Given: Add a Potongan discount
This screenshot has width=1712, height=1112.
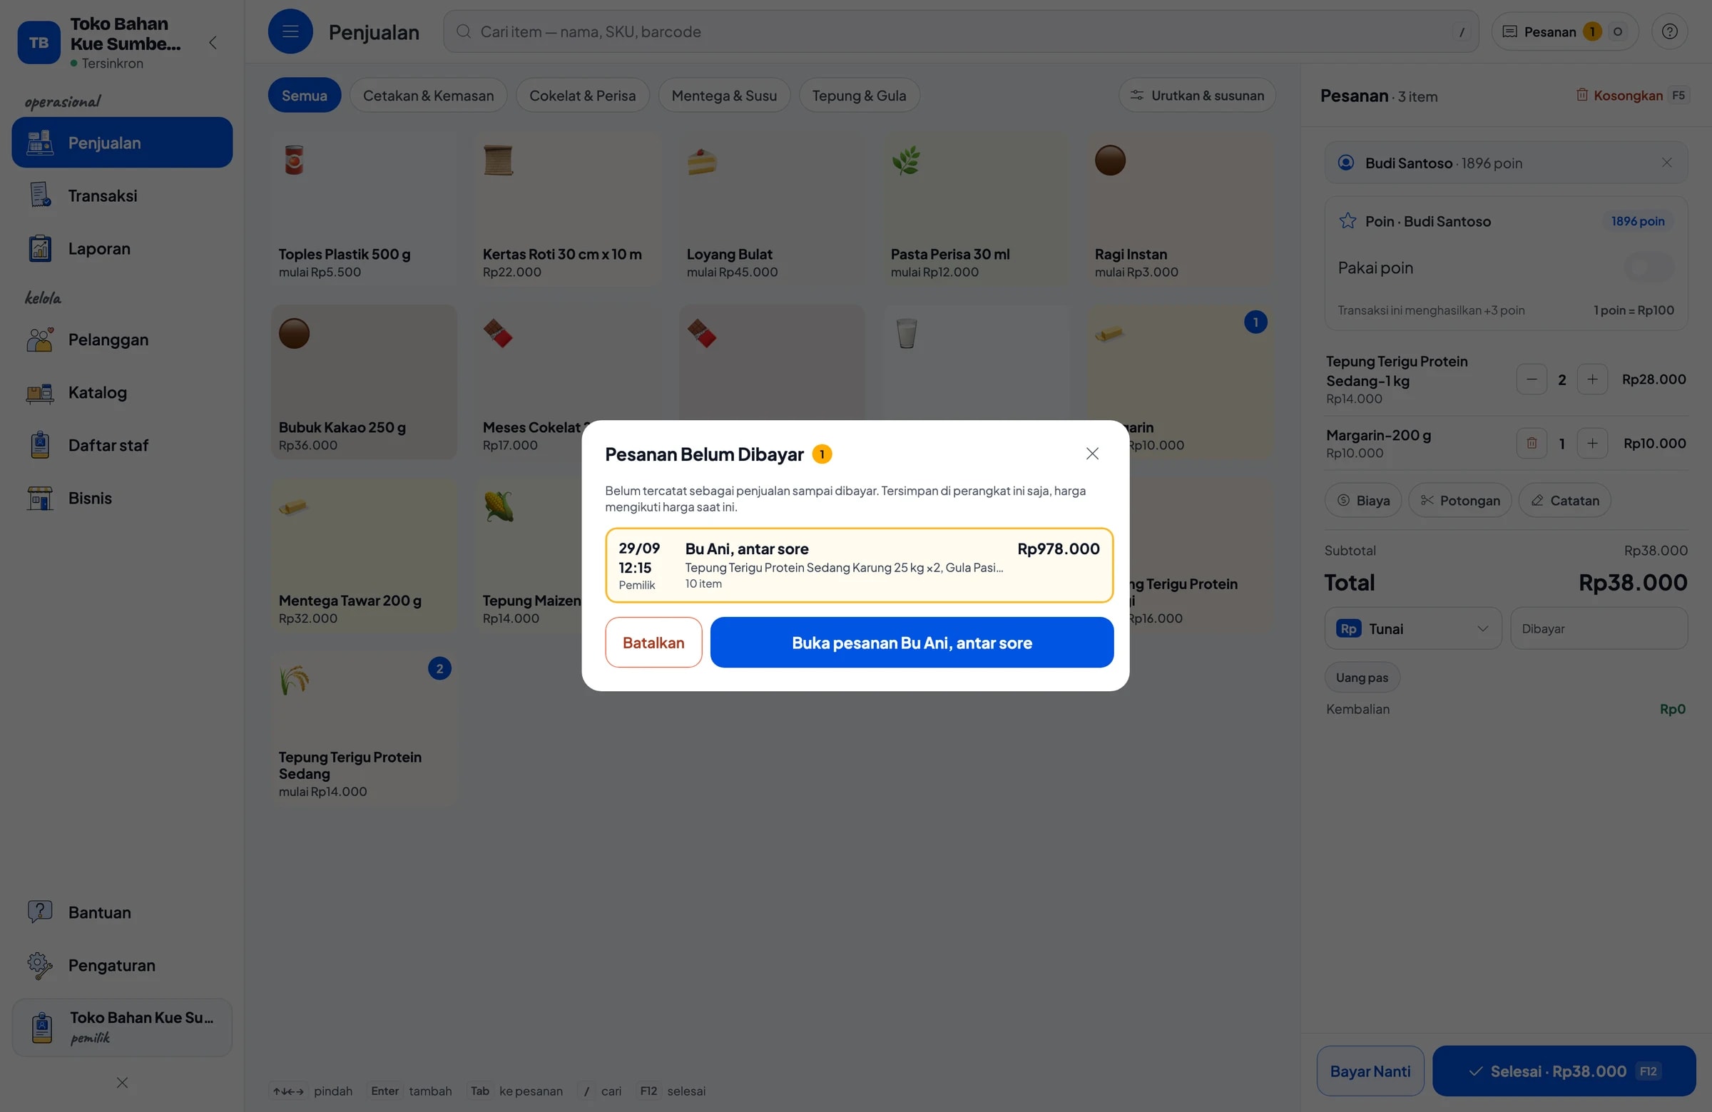Looking at the screenshot, I should (x=1459, y=500).
